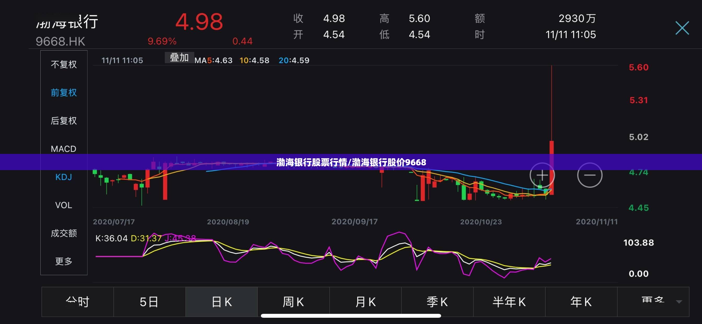Click the 2020/09/17 date axis label
This screenshot has height=324, width=702.
click(x=355, y=222)
